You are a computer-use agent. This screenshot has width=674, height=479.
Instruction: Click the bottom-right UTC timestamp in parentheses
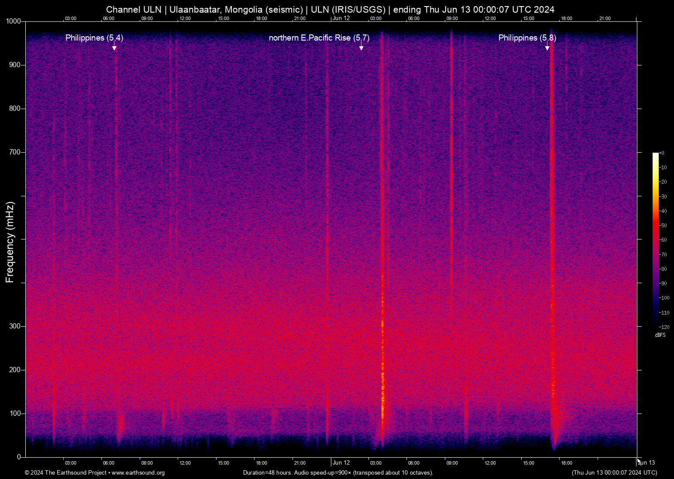pyautogui.click(x=614, y=473)
